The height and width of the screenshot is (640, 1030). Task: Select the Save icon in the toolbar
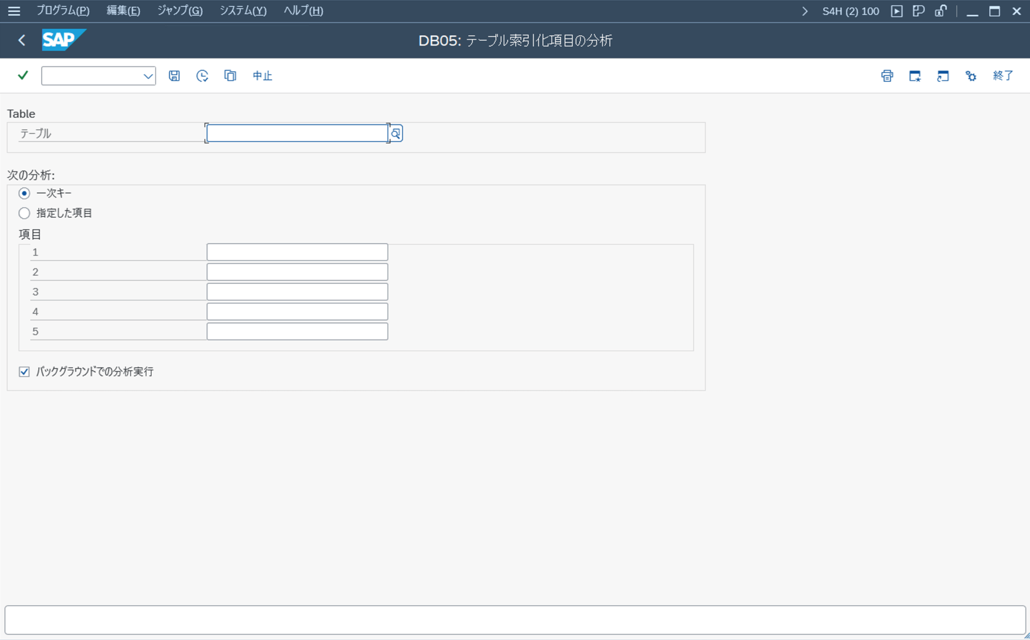click(x=174, y=75)
